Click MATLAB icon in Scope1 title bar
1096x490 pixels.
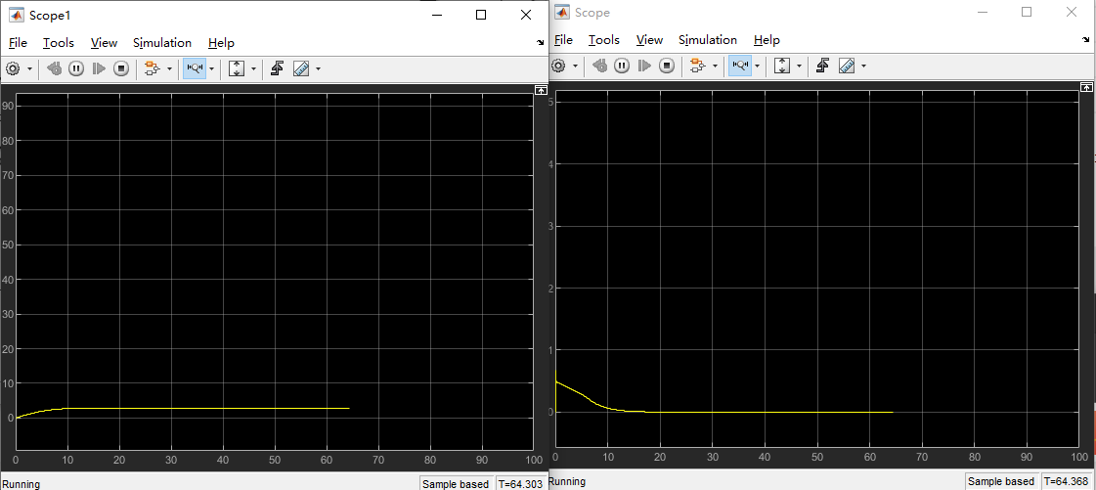[x=16, y=15]
